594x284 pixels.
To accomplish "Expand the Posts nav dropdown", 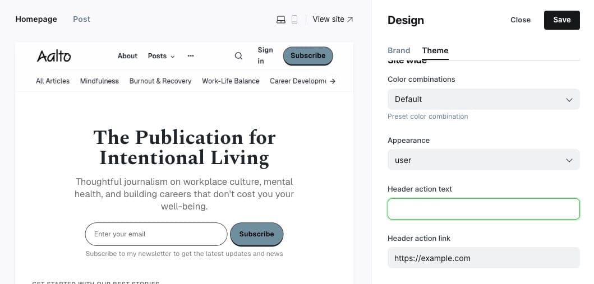I will (161, 56).
